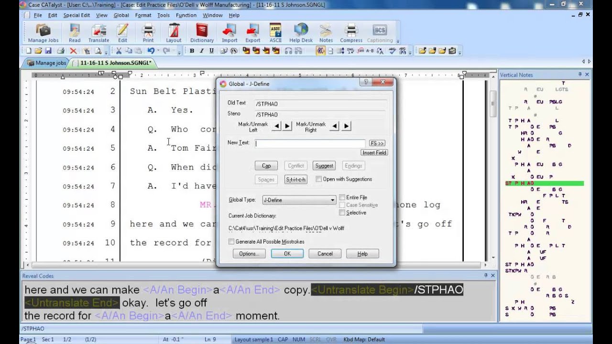This screenshot has width=612, height=344.
Task: Click the dialog question mark help icon
Action: coord(366,83)
